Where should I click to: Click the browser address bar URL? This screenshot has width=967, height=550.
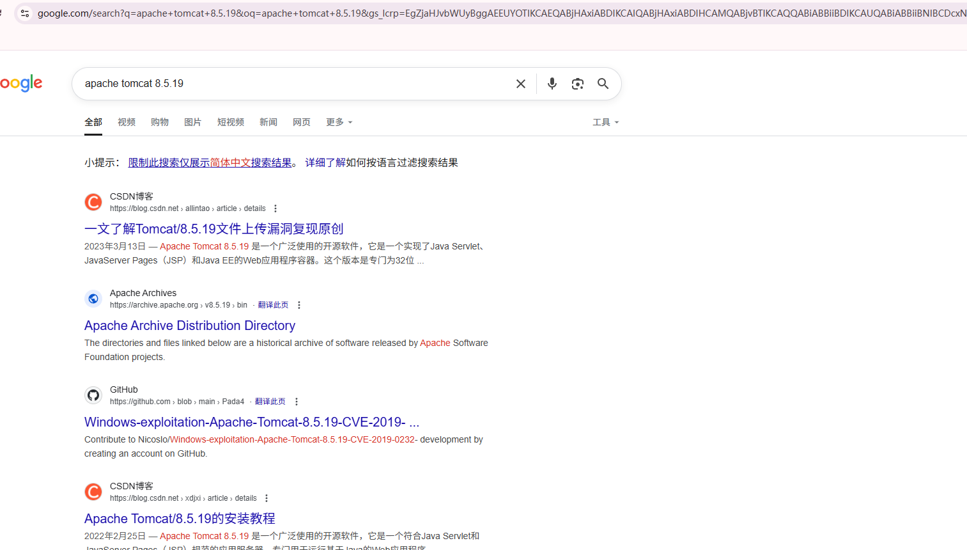click(x=502, y=13)
